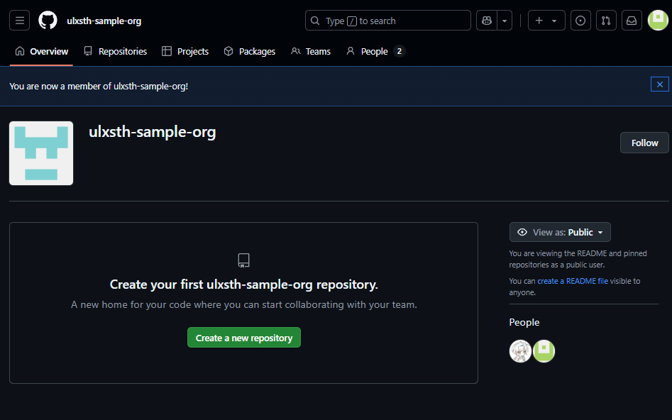Click 'Create your first ulxsth-sample-org repository.' heading

pyautogui.click(x=244, y=284)
